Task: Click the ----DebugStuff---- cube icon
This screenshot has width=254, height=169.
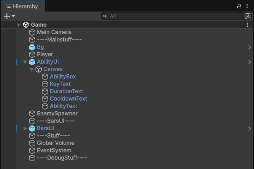Action: pos(32,158)
